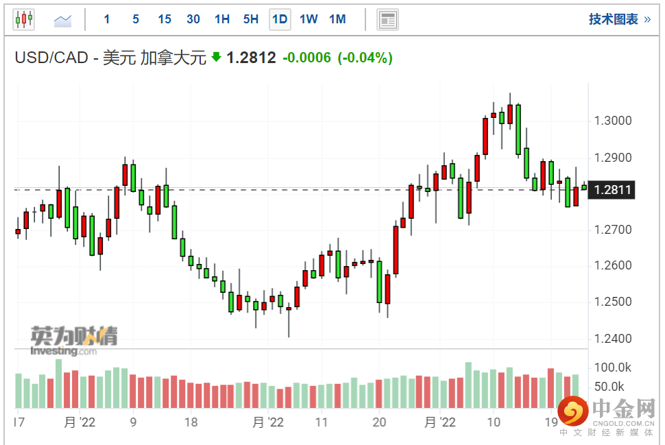Choose the 5H timeframe
This screenshot has width=665, height=445.
point(251,19)
